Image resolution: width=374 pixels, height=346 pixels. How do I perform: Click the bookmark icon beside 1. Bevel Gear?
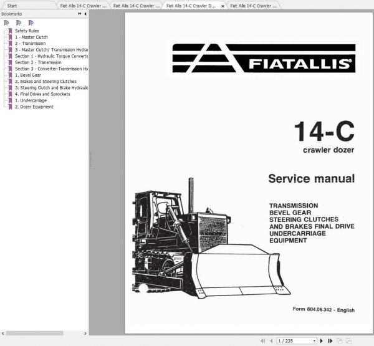click(x=10, y=75)
